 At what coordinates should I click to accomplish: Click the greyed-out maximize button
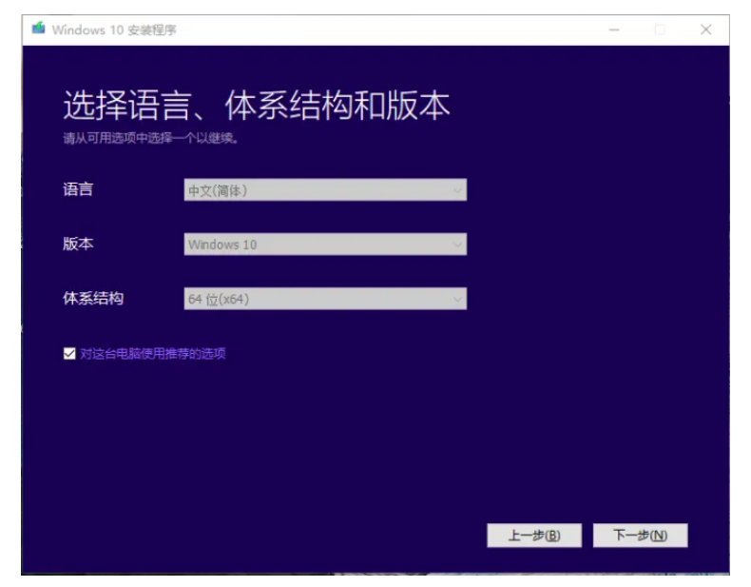[x=660, y=30]
